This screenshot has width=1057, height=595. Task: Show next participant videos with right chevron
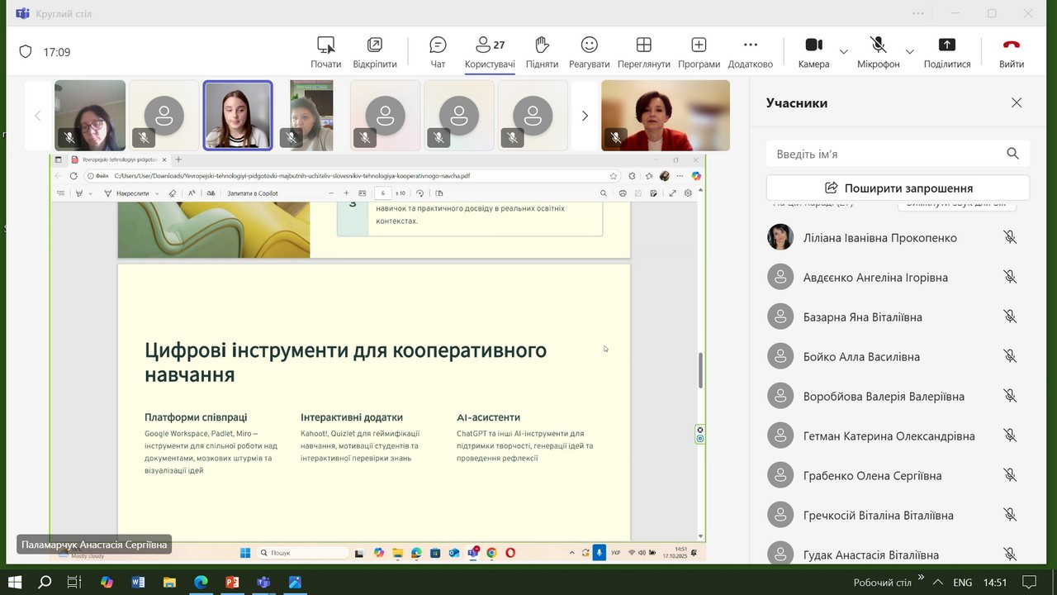(585, 116)
